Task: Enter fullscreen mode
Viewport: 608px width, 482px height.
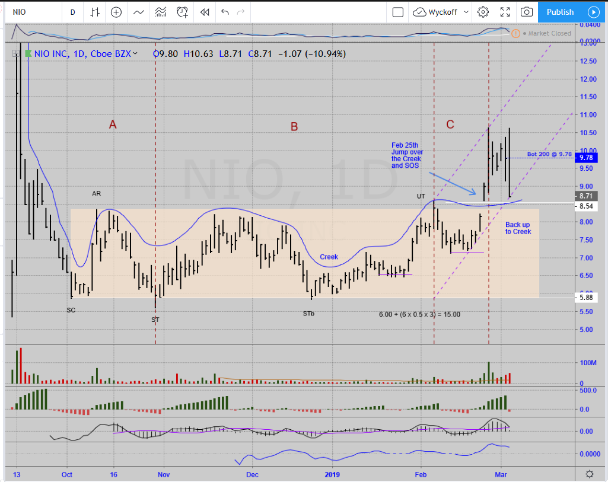Action: (x=505, y=12)
